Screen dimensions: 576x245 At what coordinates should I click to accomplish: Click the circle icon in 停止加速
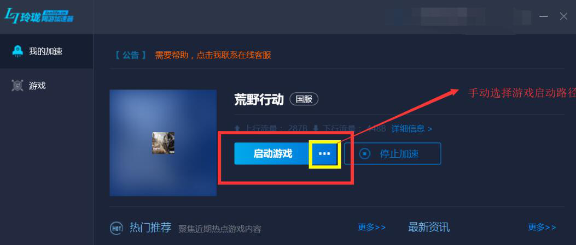(x=364, y=154)
